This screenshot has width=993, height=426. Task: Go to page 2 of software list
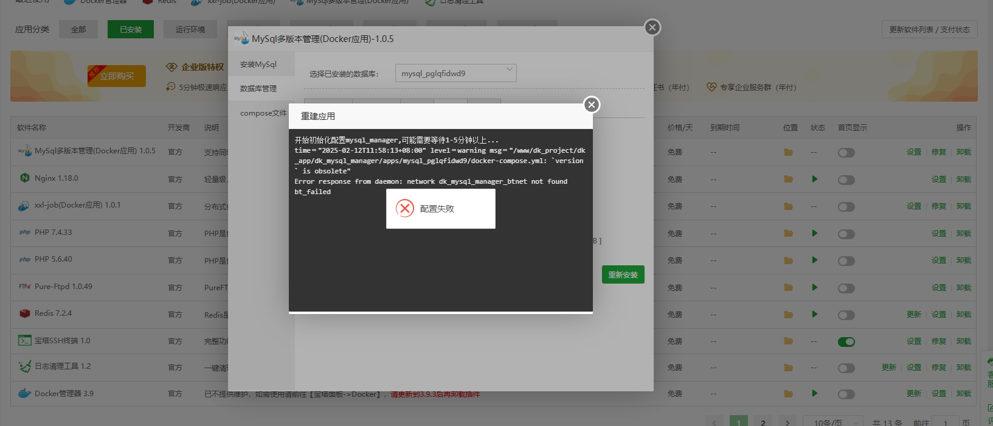pos(763,422)
